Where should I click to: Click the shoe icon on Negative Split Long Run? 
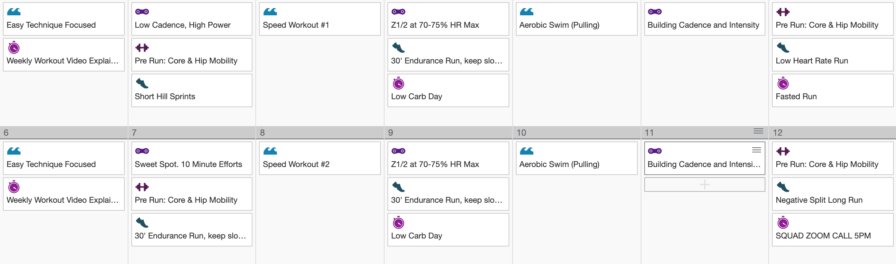[783, 187]
